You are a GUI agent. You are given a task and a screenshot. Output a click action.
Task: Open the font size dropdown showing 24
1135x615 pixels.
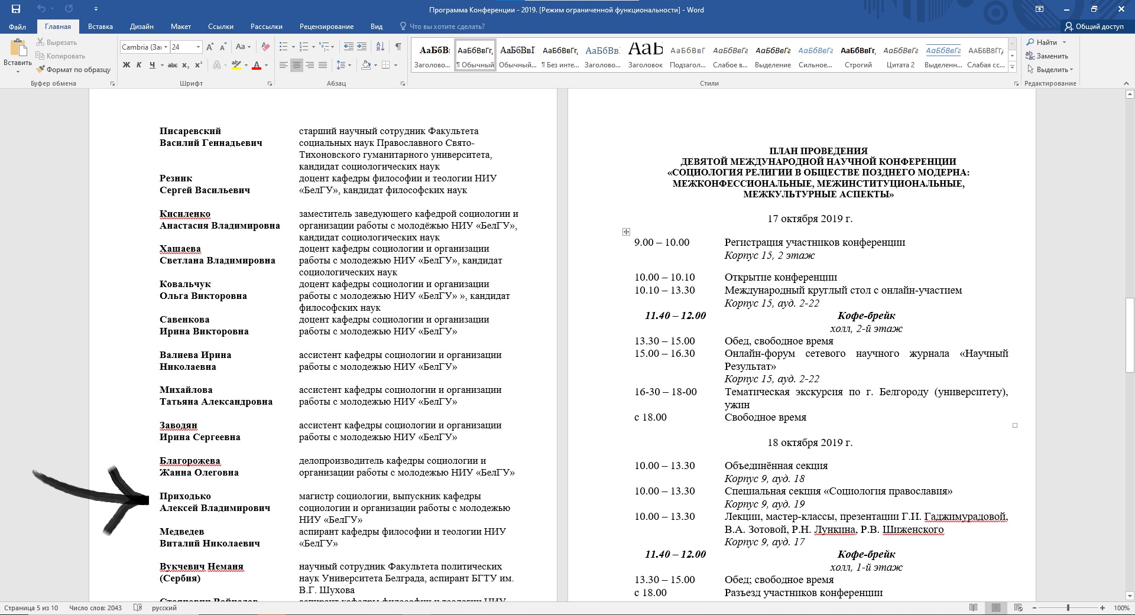tap(198, 47)
